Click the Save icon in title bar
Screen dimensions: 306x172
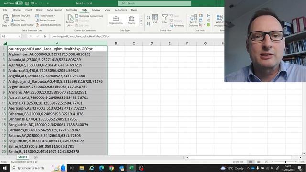click(x=27, y=3)
